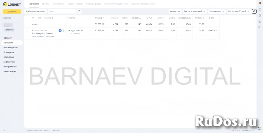This screenshot has height=133, width=263.
Task: Open the user avatar menu
Action: 260,3
